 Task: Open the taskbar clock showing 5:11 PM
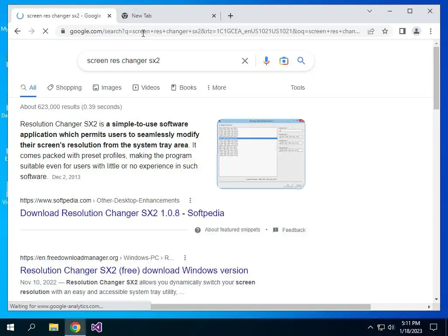point(411,327)
